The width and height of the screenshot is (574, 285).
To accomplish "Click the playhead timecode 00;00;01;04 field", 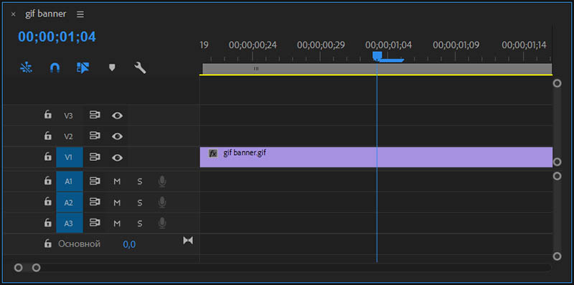I will pyautogui.click(x=57, y=37).
